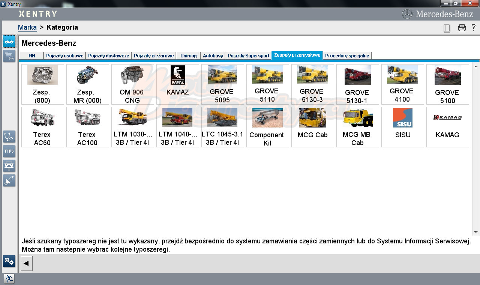Open the document book icon
Image resolution: width=480 pixels, height=285 pixels.
(447, 28)
